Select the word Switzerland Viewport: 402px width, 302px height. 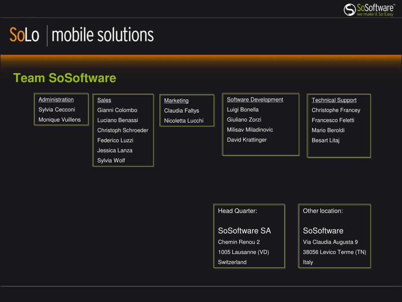[x=232, y=262]
